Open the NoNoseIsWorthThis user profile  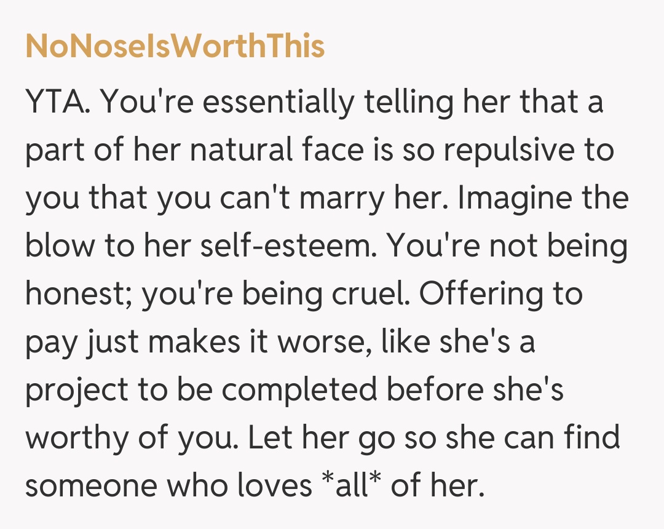coord(175,47)
